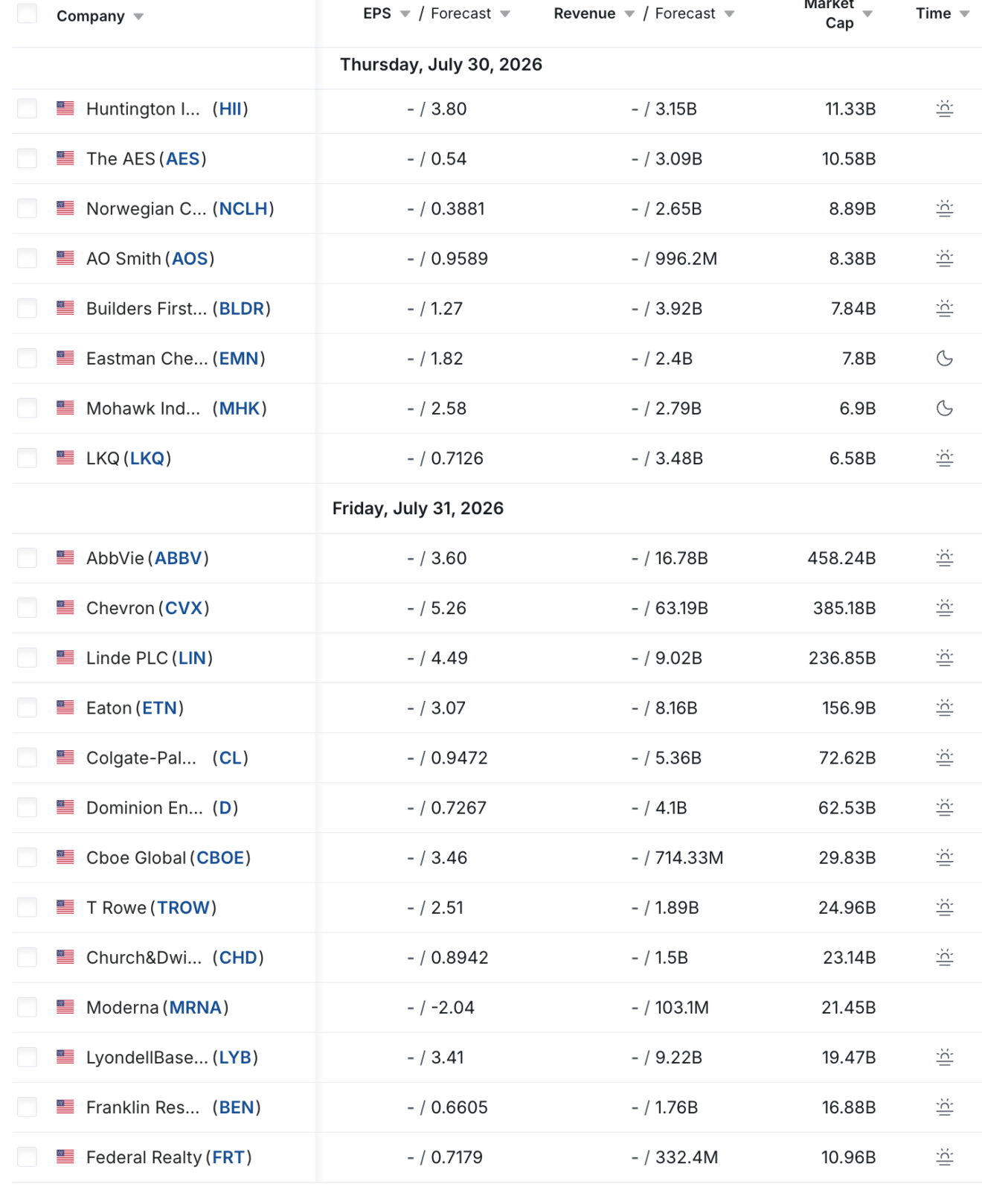The height and width of the screenshot is (1190, 982).
Task: Click the Friday, July 31, 2026 date header
Action: coord(418,508)
